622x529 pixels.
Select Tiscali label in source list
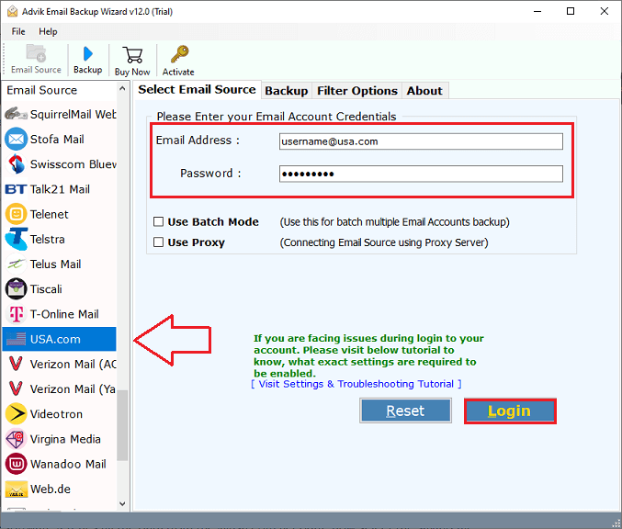click(46, 289)
